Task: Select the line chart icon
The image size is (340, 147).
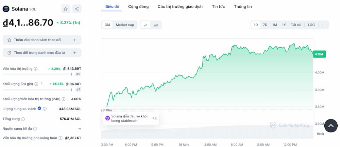Action: point(146,25)
